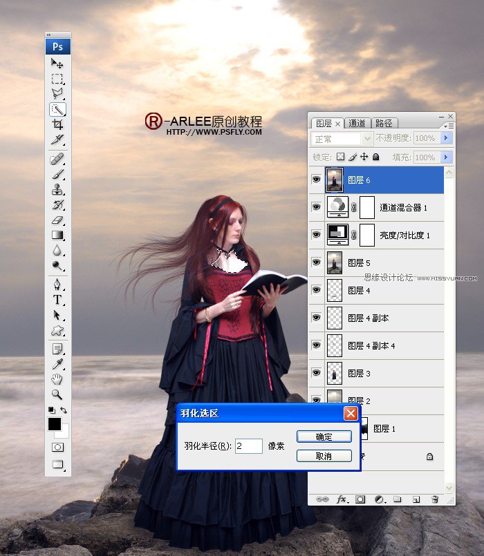484x556 pixels.
Task: Change screen mode from toolbox
Action: coord(57,464)
